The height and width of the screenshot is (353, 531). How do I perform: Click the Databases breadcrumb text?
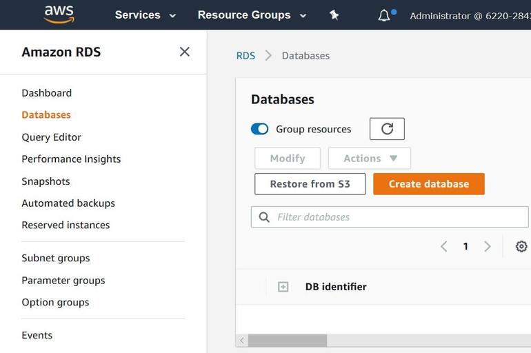[305, 56]
